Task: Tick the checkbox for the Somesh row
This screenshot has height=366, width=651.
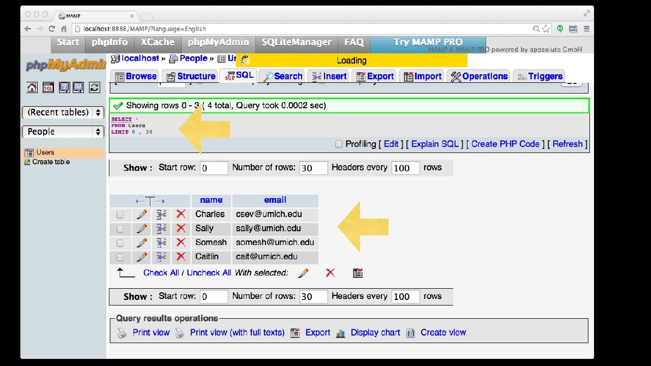Action: point(120,243)
